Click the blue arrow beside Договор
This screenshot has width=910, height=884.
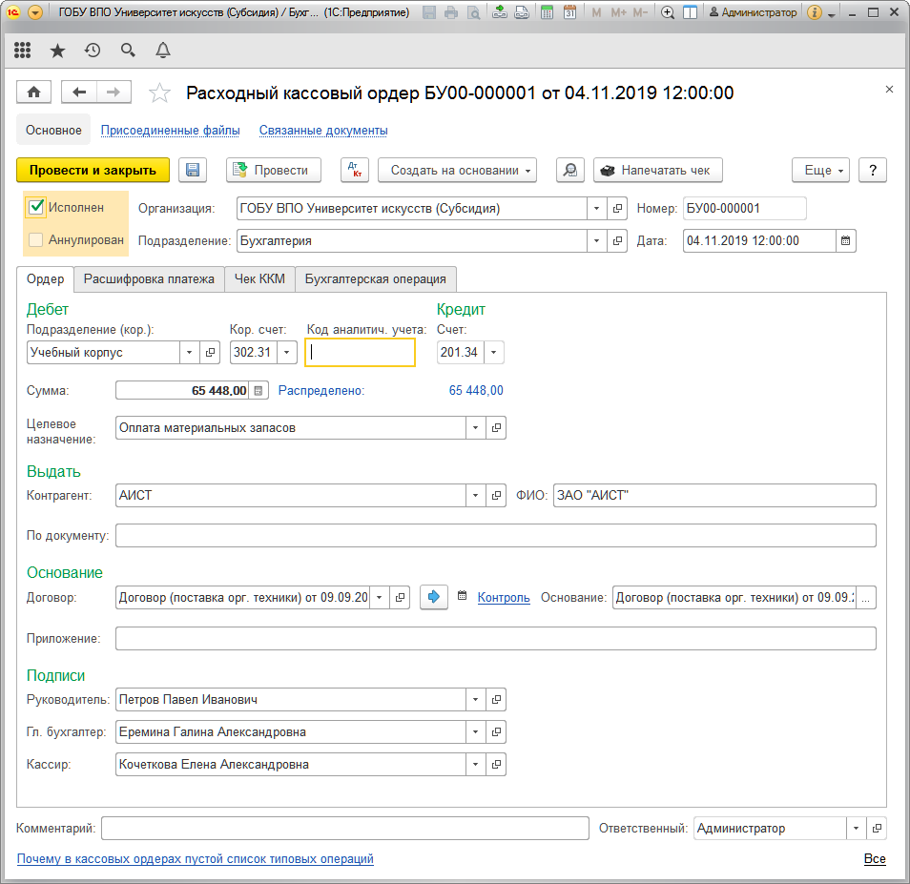pos(434,597)
